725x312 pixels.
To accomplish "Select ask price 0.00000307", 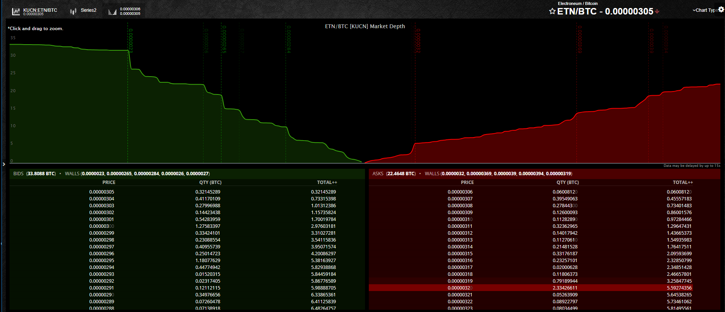I will pyautogui.click(x=460, y=199).
